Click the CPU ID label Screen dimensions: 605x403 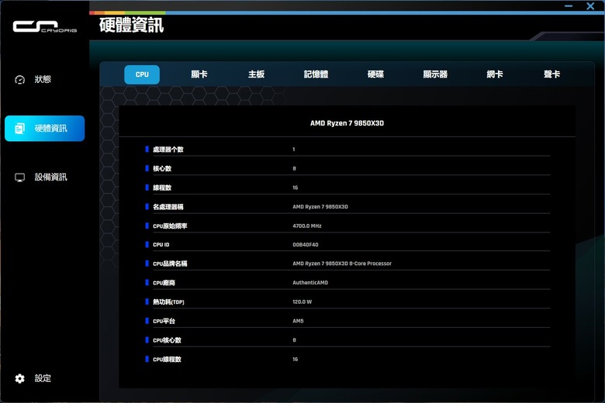pos(161,245)
